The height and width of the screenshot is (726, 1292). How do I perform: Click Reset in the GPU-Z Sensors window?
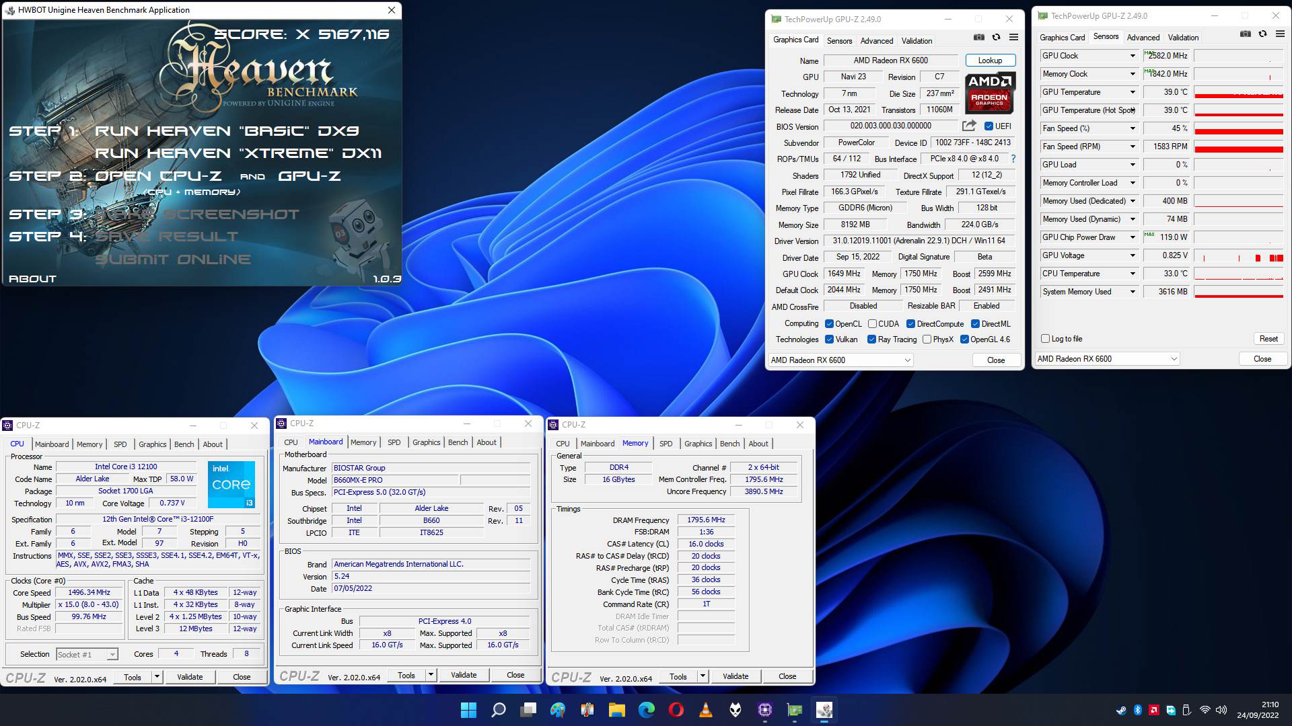point(1268,339)
